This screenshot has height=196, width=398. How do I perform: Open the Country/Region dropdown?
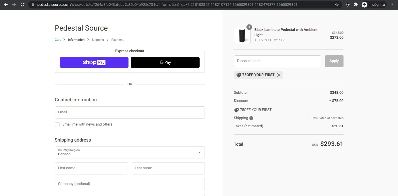(x=130, y=152)
